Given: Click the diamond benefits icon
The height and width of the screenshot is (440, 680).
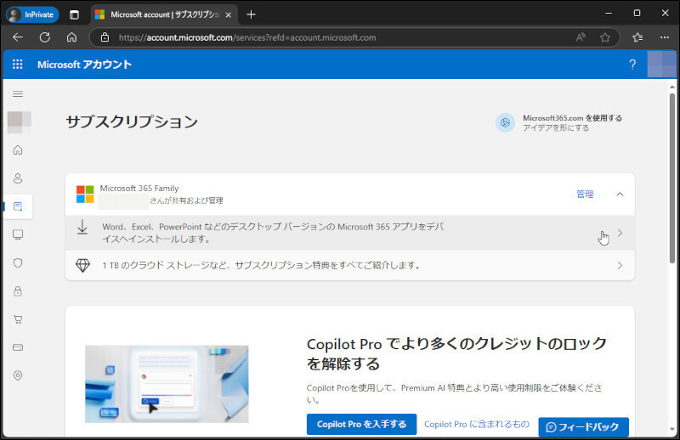Looking at the screenshot, I should [x=82, y=265].
